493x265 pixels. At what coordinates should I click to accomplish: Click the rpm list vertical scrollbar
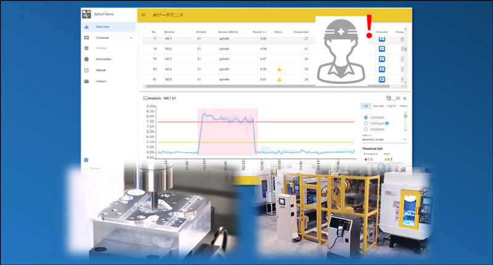click(x=405, y=121)
